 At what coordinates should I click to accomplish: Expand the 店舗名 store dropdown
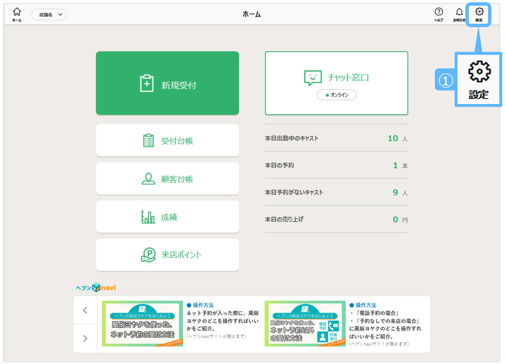tap(49, 15)
